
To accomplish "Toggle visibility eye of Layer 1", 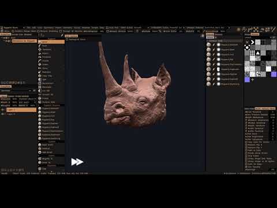I will pos(3,110).
